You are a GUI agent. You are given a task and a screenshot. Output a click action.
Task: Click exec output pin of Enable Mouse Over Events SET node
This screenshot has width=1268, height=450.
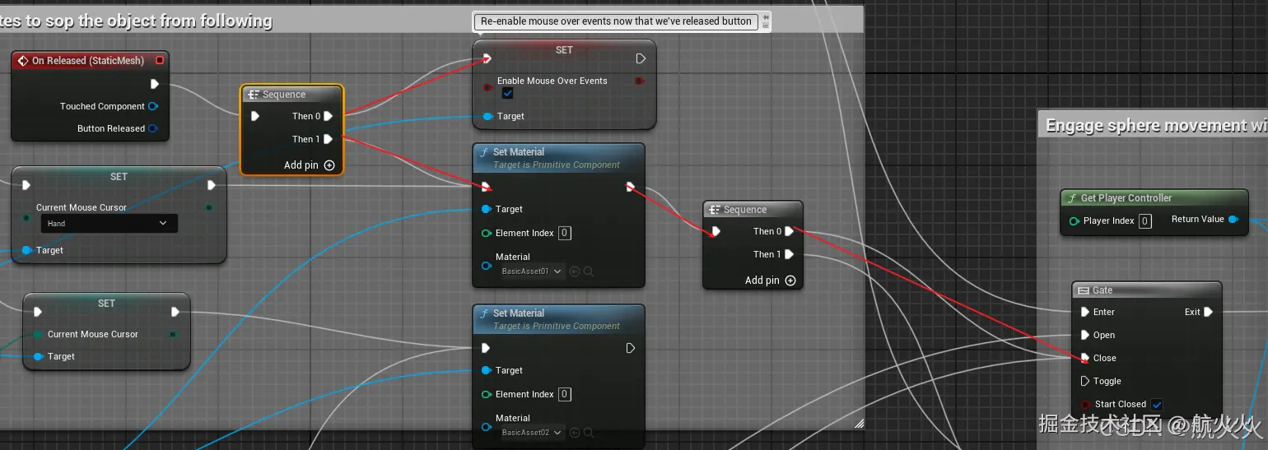pos(641,58)
